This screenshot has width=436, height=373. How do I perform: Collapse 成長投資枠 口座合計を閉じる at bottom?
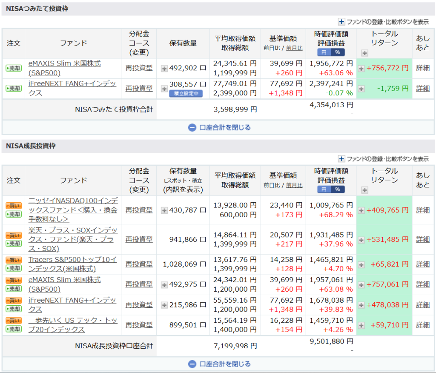[220, 364]
